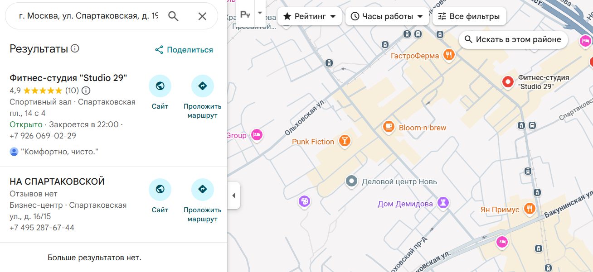
Task: Click the info icon next to Результаты
Action: coord(75,48)
